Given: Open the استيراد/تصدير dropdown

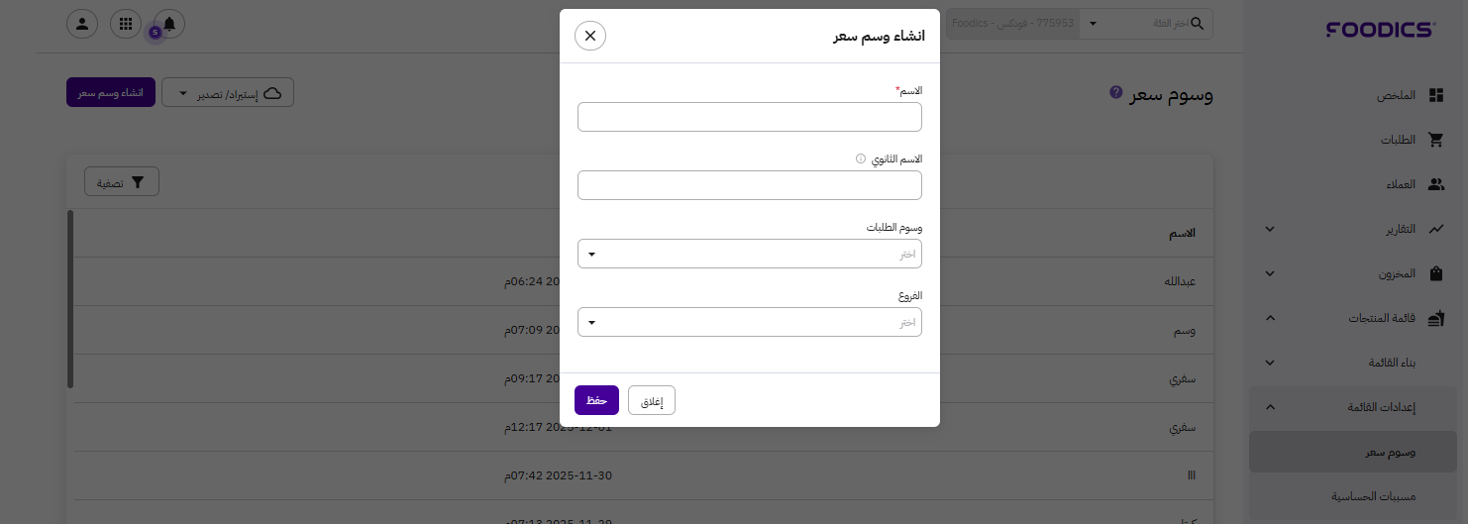Looking at the screenshot, I should 228,94.
